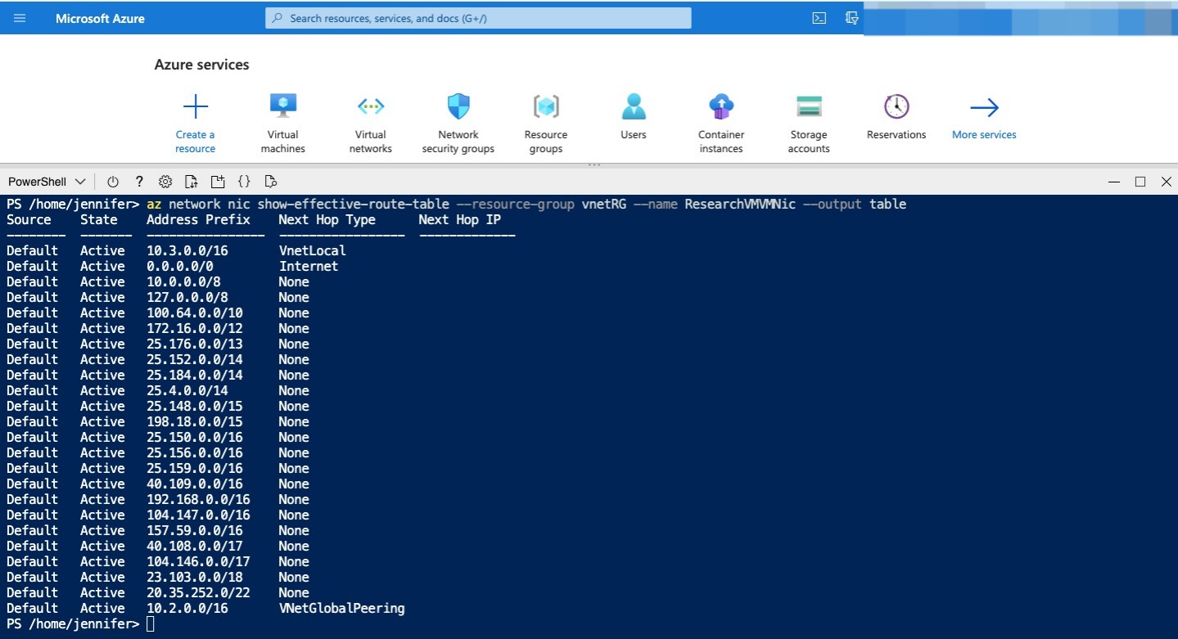
Task: Click show-effective-route-table in the command
Action: pos(353,204)
